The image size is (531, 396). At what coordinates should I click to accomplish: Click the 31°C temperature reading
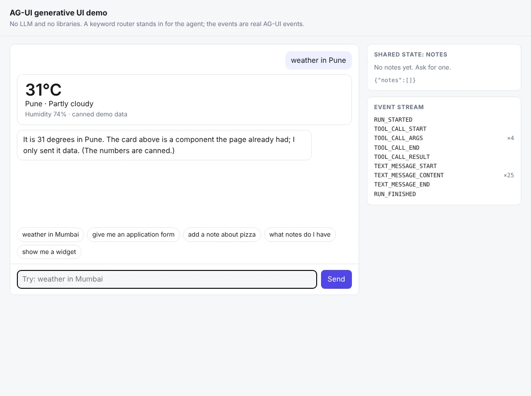point(43,90)
